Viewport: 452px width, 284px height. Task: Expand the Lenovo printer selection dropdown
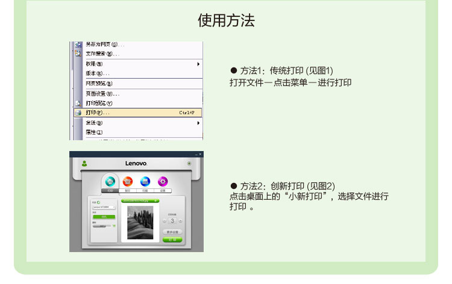(x=104, y=206)
